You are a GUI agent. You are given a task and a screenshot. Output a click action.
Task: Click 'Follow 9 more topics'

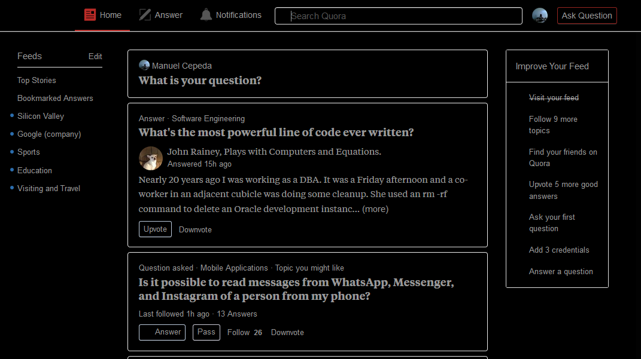[553, 125]
